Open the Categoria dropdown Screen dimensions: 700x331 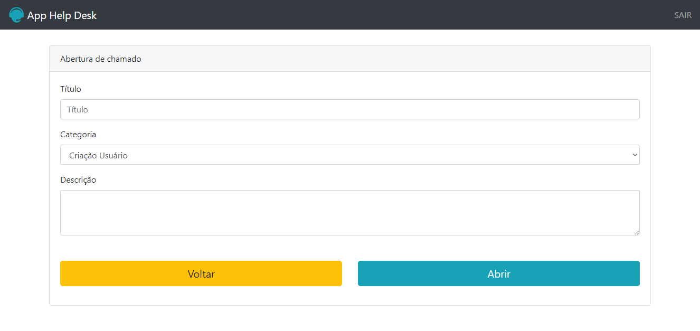tap(349, 155)
